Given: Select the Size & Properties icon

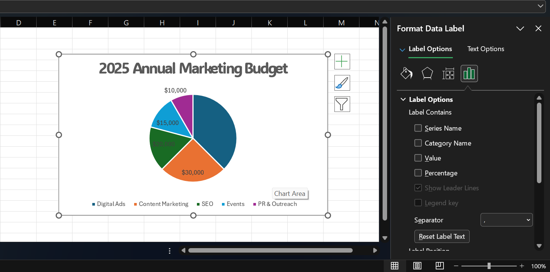Looking at the screenshot, I should click(x=448, y=74).
